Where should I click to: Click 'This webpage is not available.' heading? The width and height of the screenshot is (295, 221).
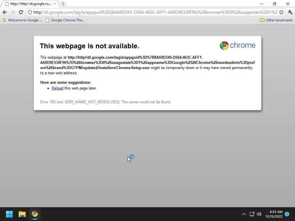click(90, 46)
